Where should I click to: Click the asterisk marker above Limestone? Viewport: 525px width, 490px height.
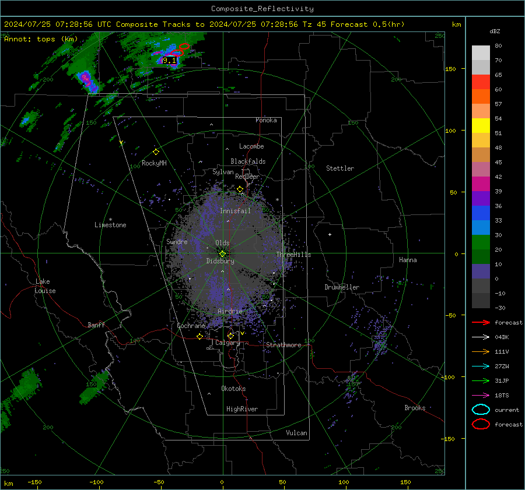(110, 220)
